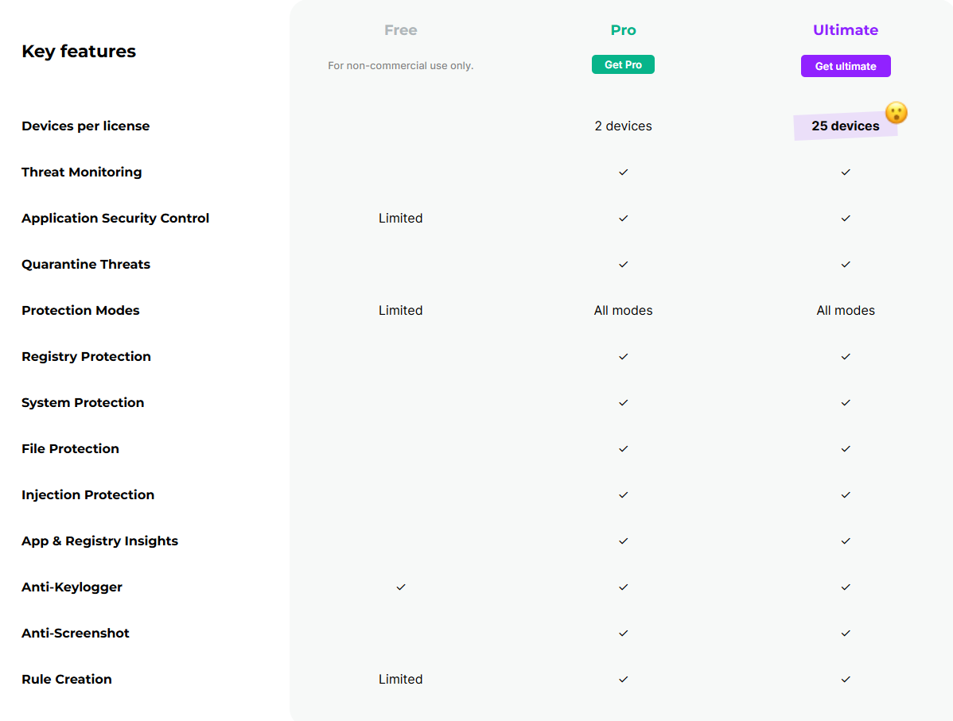This screenshot has height=721, width=953.
Task: Click Injection Protection checkmark under Pro
Action: 623,494
